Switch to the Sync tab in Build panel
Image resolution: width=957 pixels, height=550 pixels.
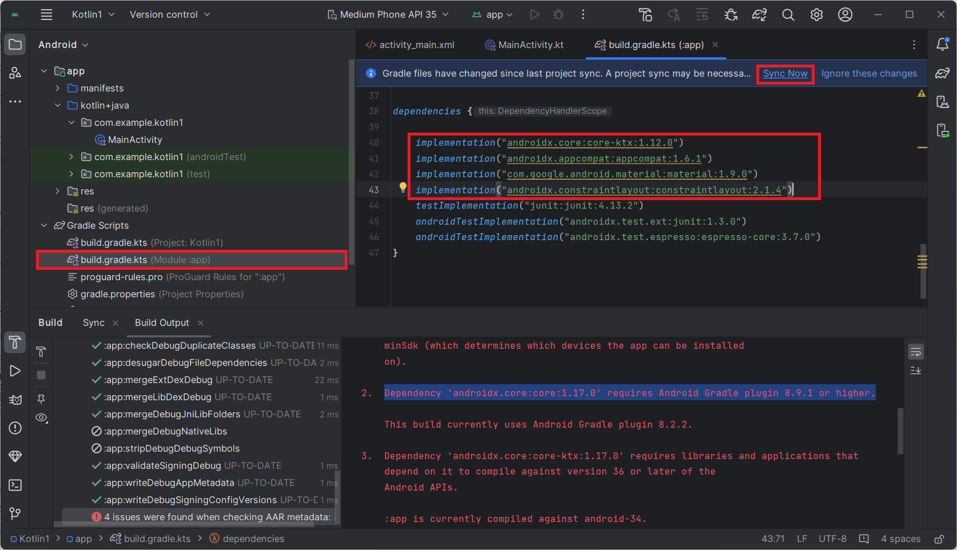tap(93, 323)
